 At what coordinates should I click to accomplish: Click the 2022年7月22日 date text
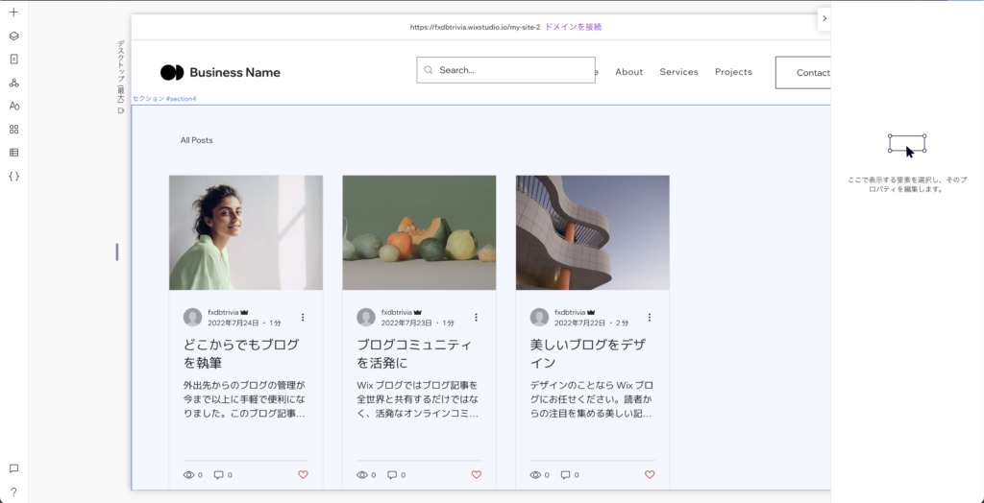point(579,323)
